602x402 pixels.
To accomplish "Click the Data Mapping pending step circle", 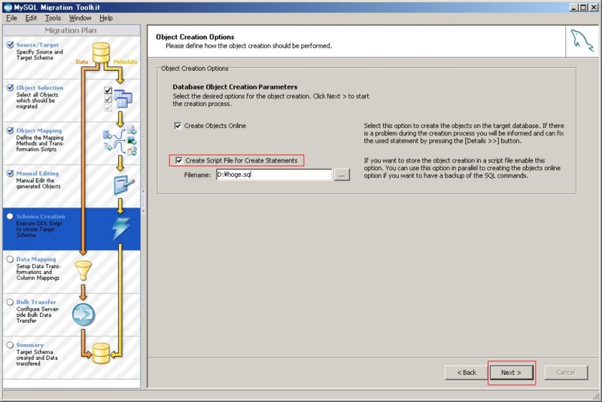I will click(x=10, y=259).
